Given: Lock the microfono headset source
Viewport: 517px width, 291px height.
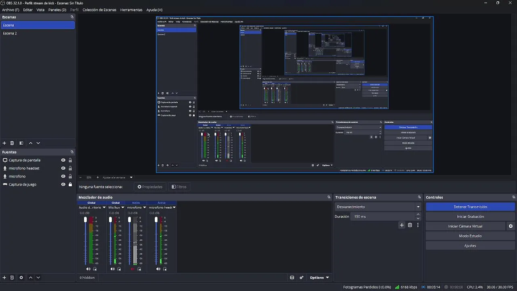Looking at the screenshot, I should click(x=70, y=168).
